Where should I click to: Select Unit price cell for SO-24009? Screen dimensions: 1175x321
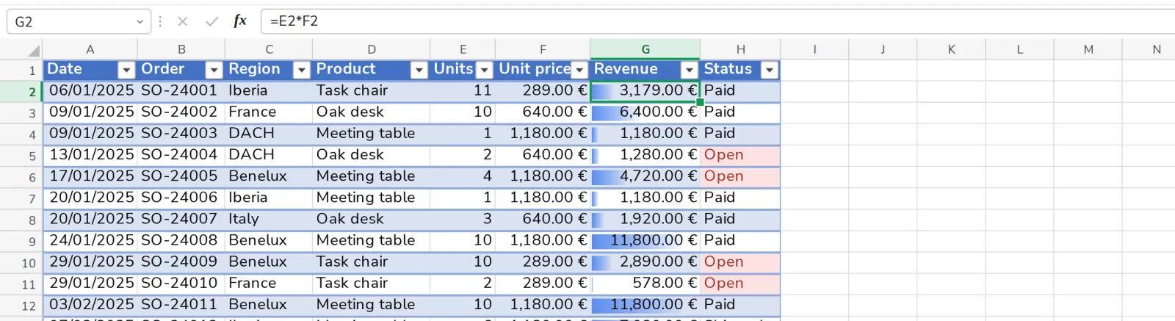(543, 262)
